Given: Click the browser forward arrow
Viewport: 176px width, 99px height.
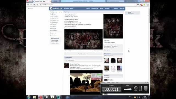Looking at the screenshot, I should [31, 5].
